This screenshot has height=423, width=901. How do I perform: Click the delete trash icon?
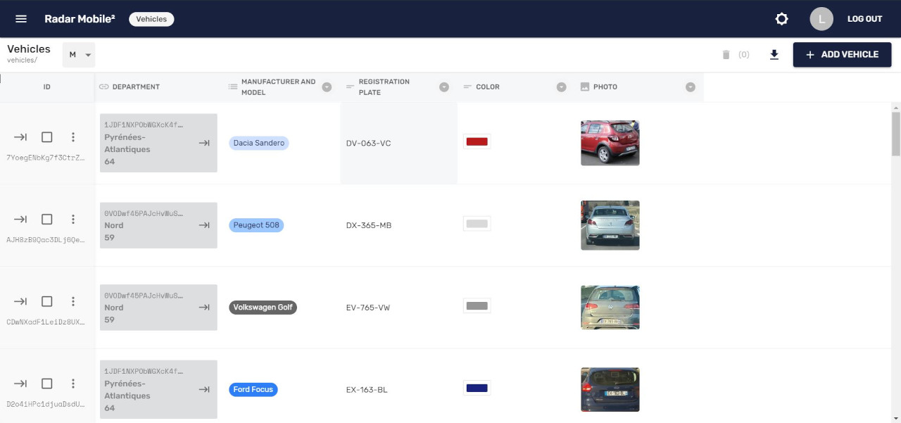726,54
